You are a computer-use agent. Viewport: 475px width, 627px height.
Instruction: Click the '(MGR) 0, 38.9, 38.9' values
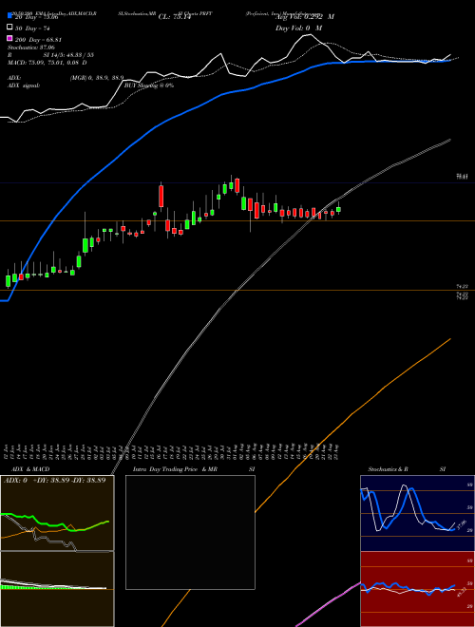click(97, 78)
